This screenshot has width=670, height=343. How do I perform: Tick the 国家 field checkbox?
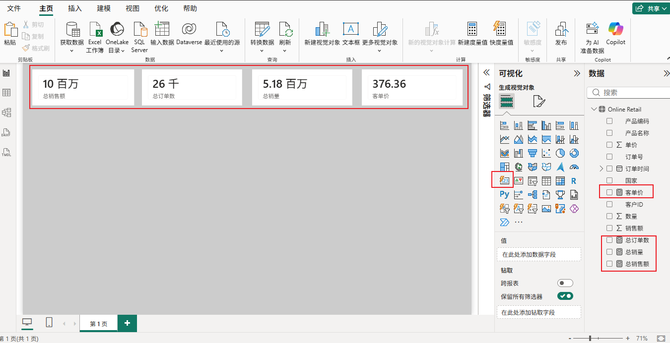tap(609, 180)
